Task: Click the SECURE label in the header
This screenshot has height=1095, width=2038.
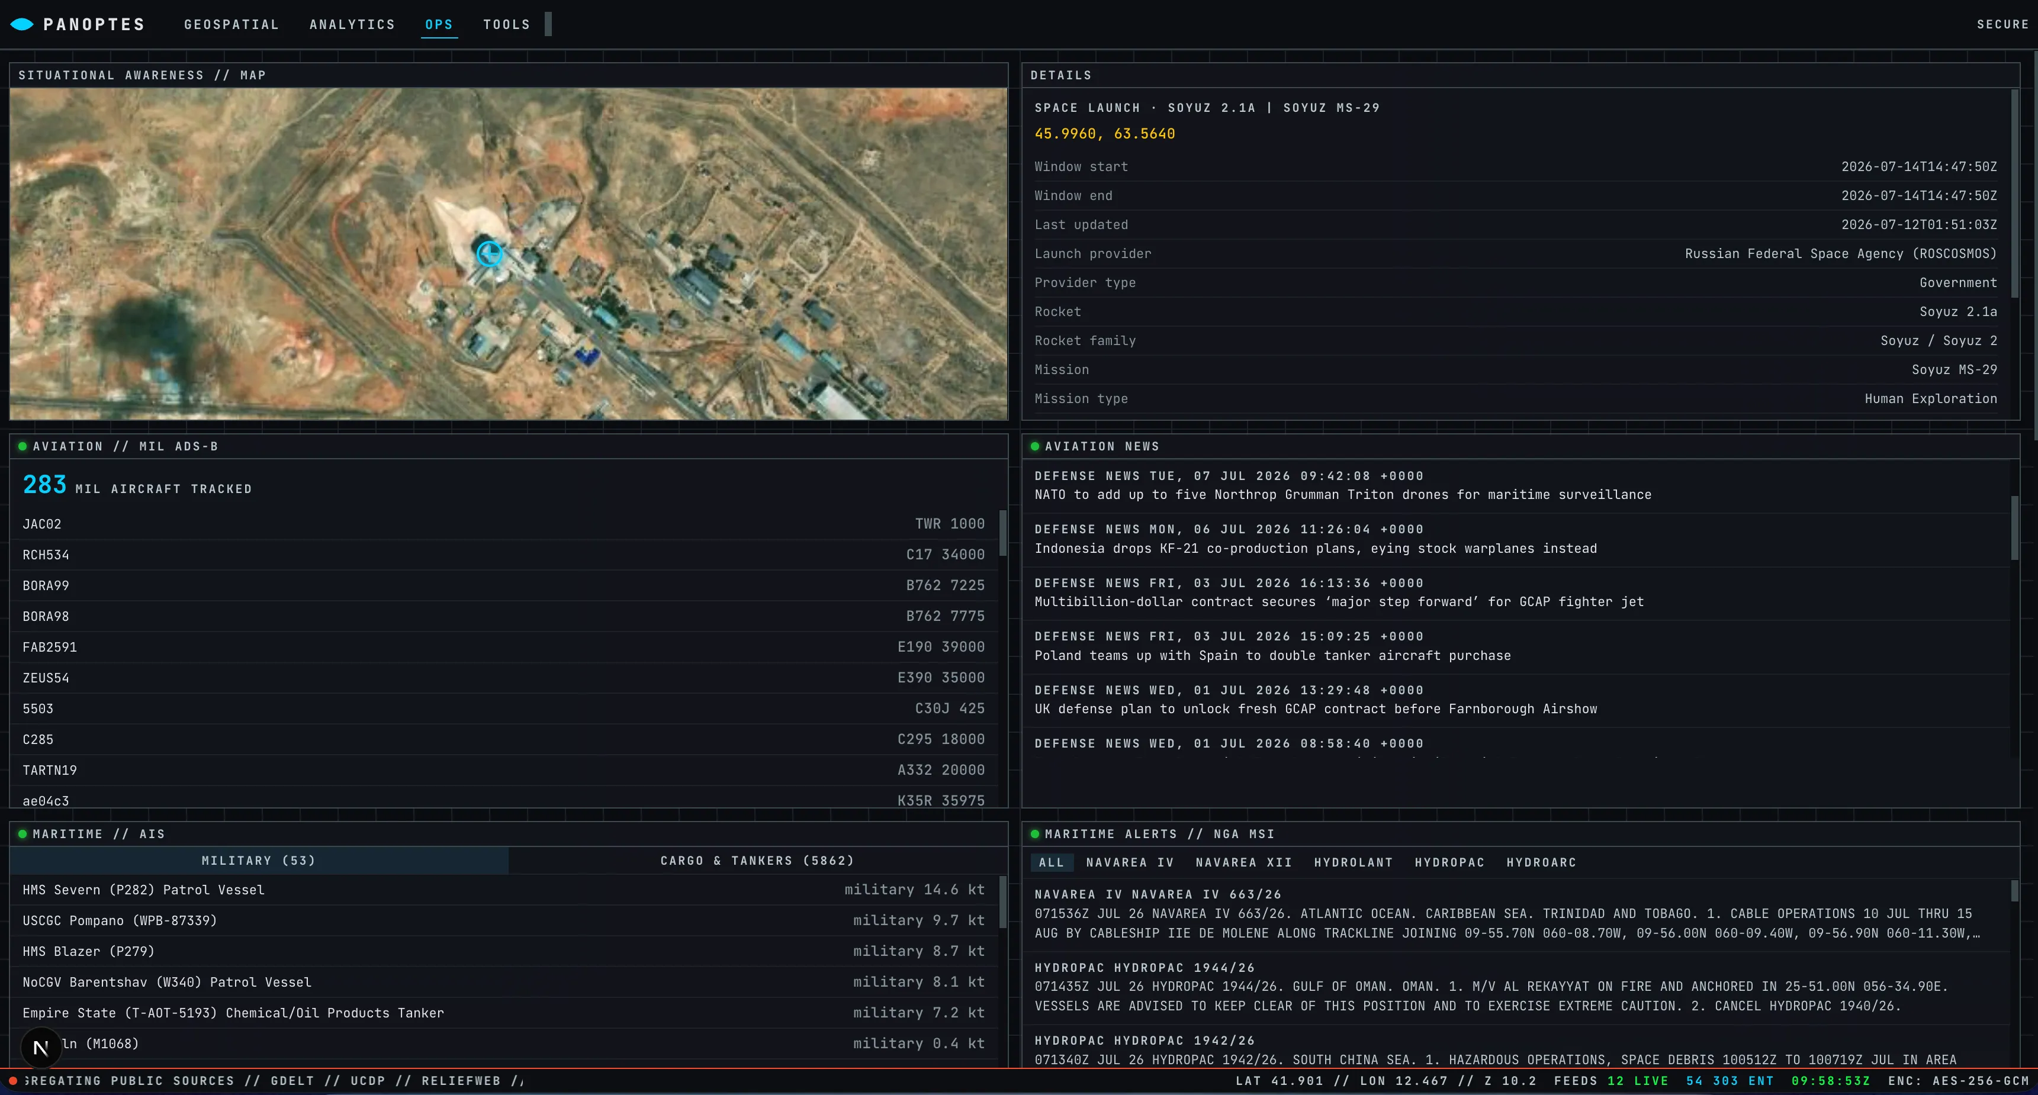Action: click(2002, 24)
